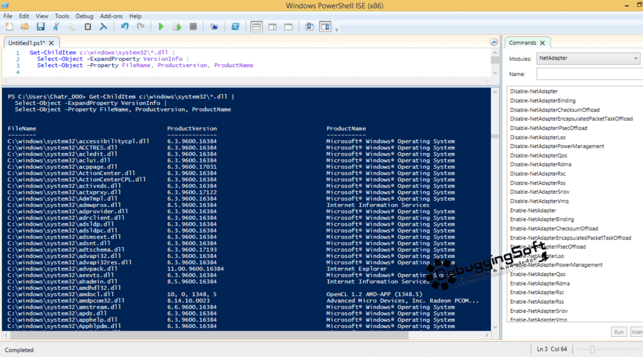
Task: Select Disable-NetAdapterSriov command
Action: (539, 192)
